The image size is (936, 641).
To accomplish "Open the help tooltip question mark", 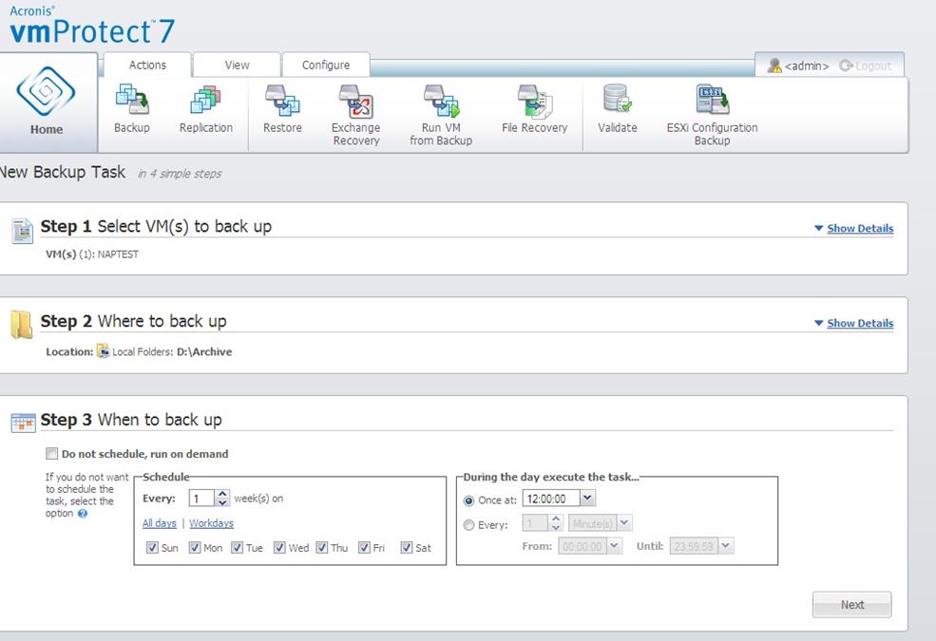I will [x=83, y=514].
